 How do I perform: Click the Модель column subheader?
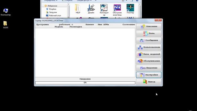[x=59, y=27]
